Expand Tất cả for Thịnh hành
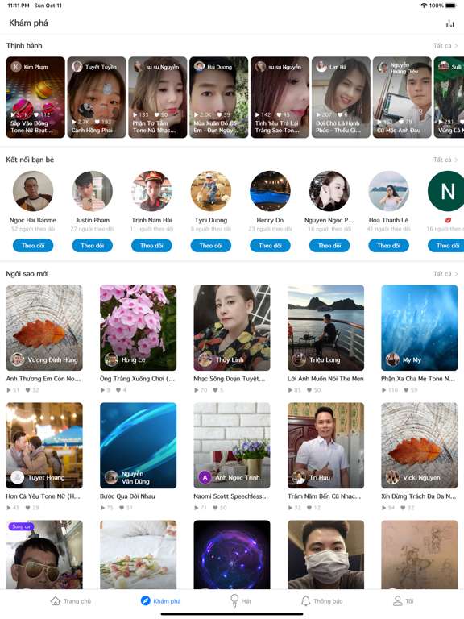The width and height of the screenshot is (464, 619). [x=445, y=46]
